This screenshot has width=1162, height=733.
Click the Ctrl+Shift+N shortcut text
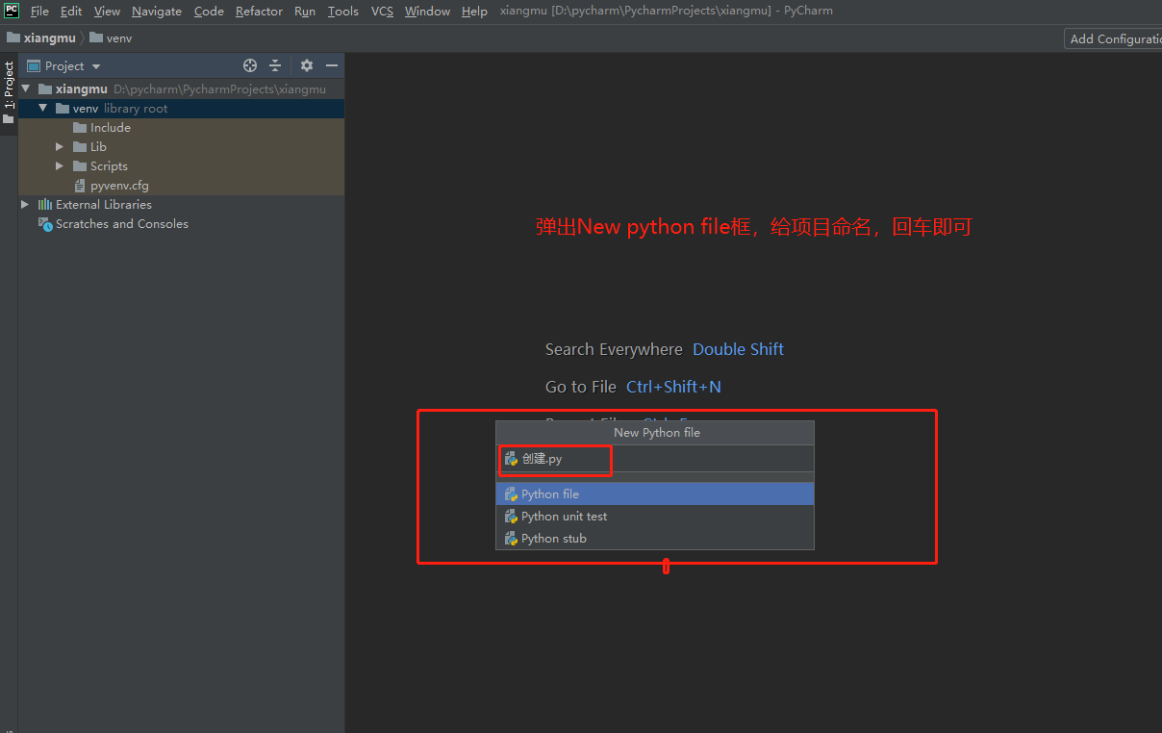pos(673,387)
